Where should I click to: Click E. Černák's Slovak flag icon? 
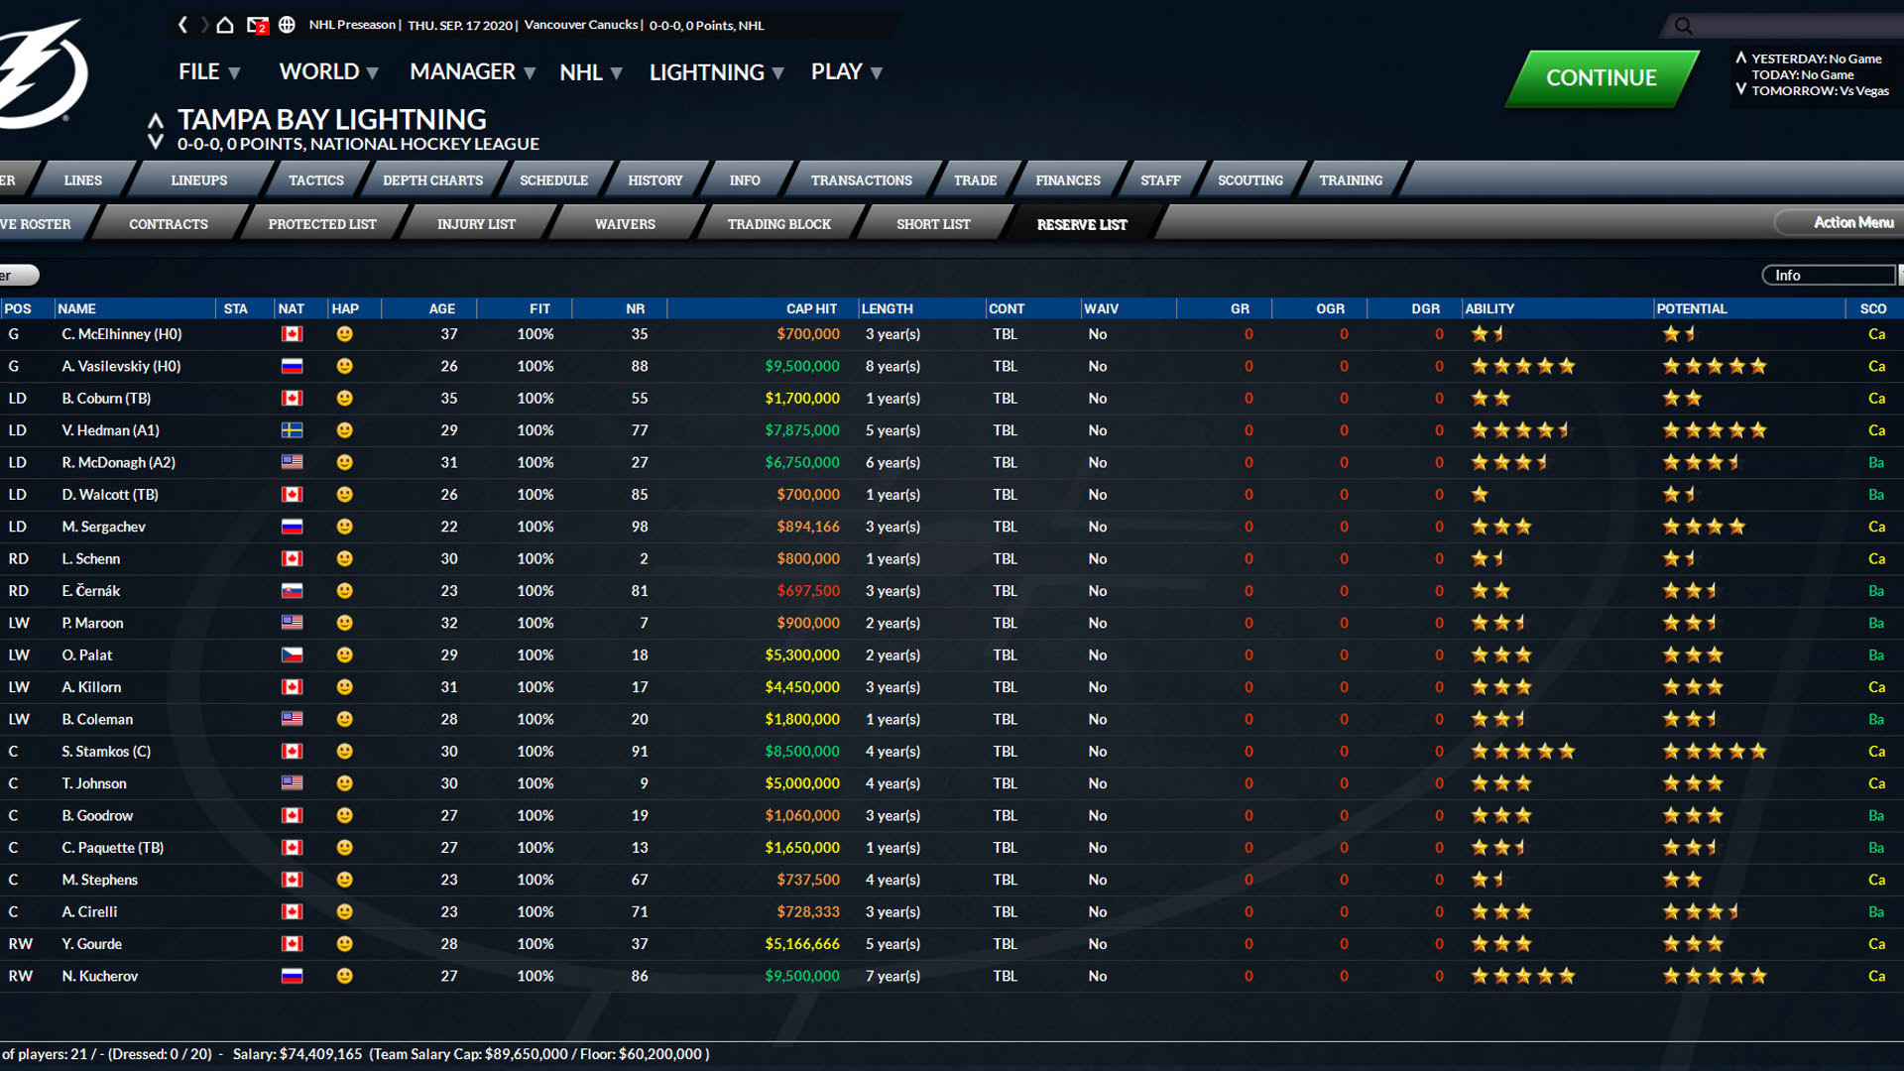click(x=292, y=591)
